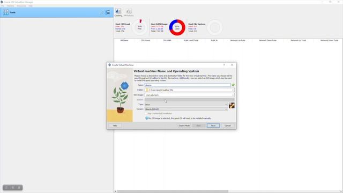This screenshot has width=343, height=193.
Task: Click the Network Up Total column header
Action: pyautogui.click(x=298, y=41)
